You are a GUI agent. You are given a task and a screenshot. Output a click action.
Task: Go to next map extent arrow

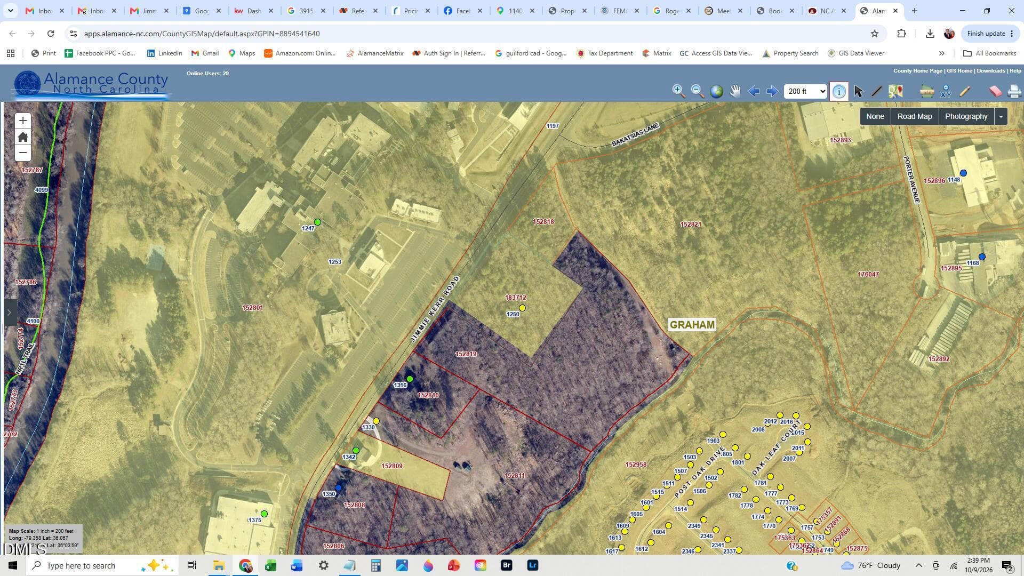pos(772,91)
